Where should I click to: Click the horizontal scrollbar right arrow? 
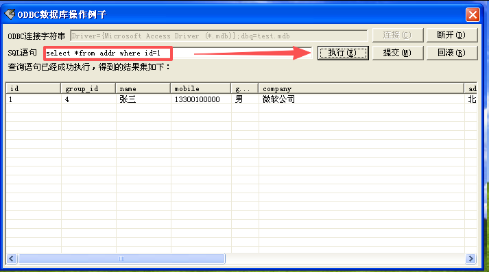471,258
